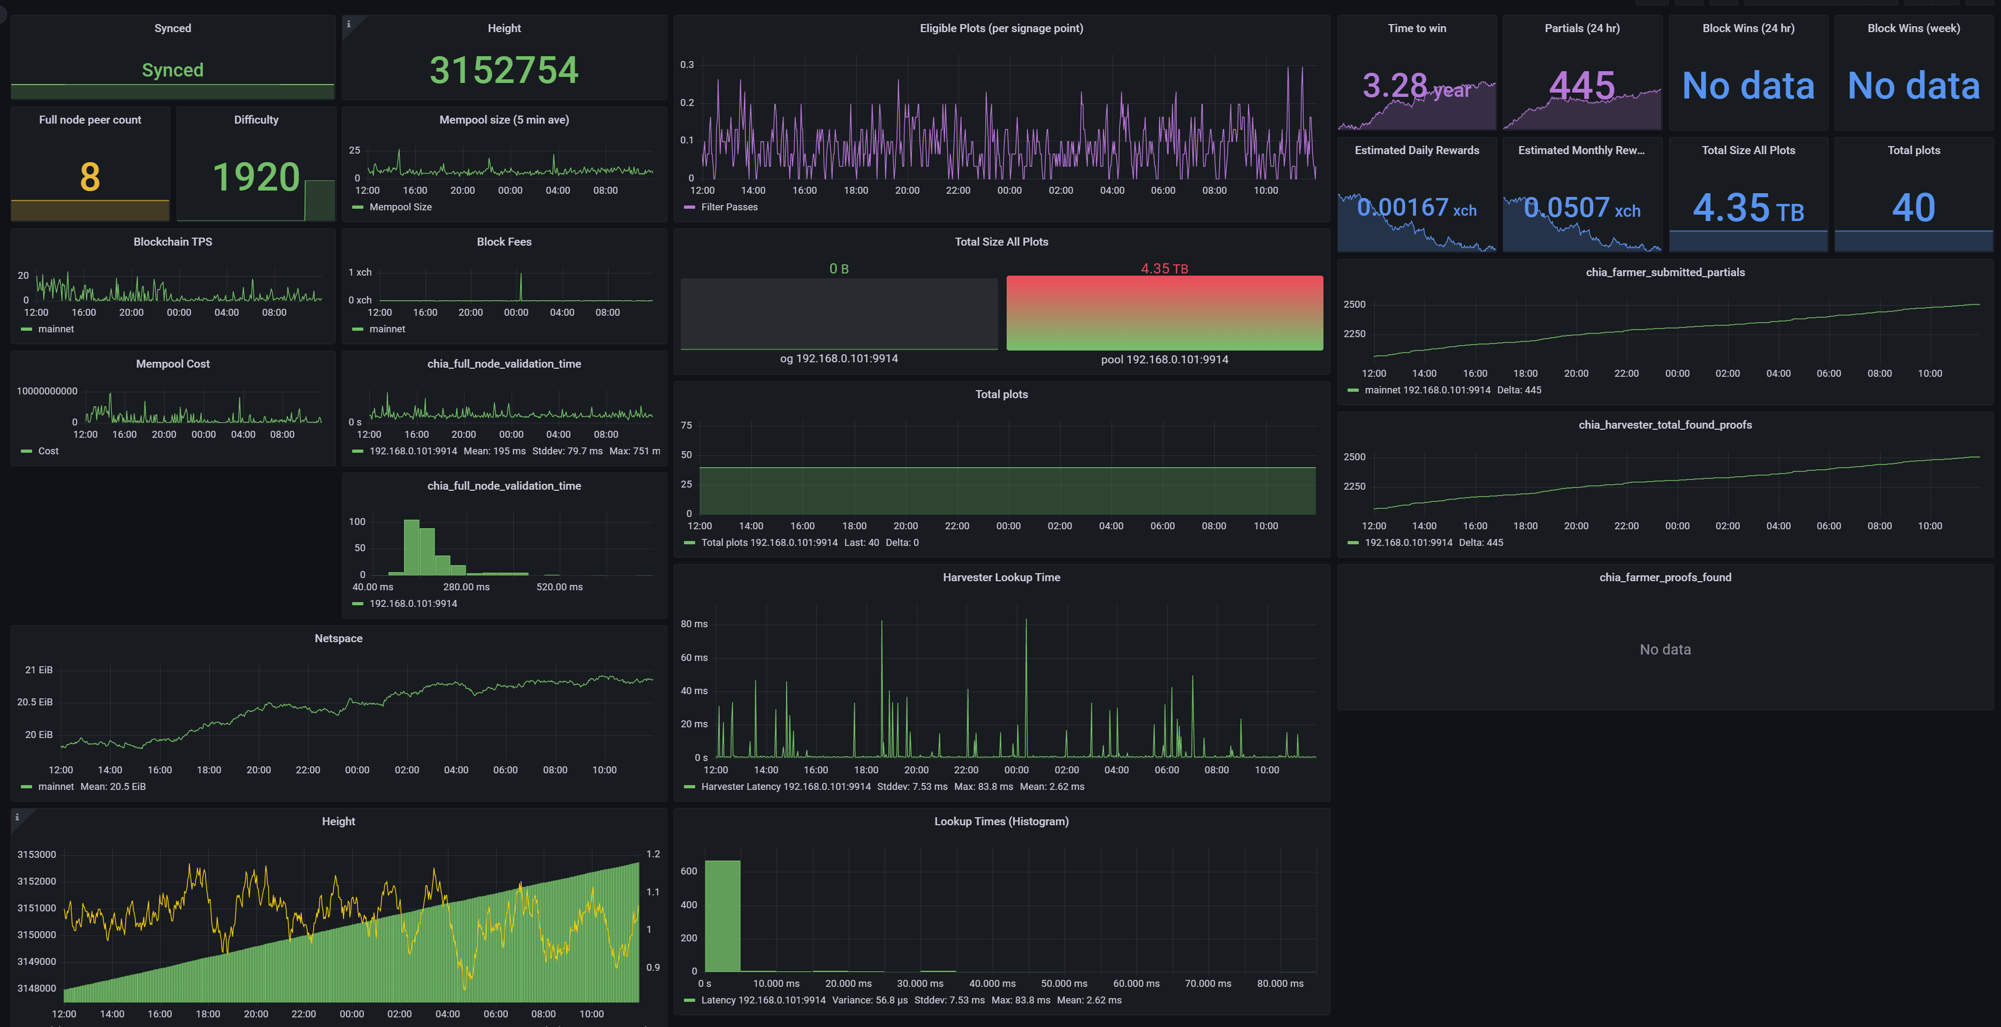The height and width of the screenshot is (1027, 2001).
Task: Click the Harvester Latency legend color marker
Action: tap(689, 787)
